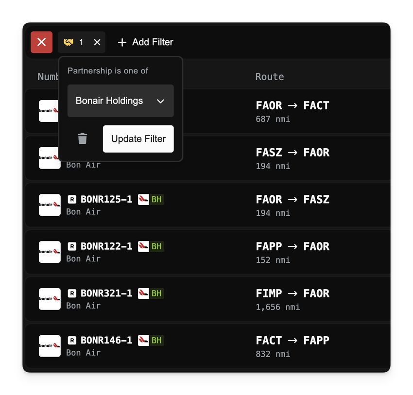Click the R badge next to BONR146-1
413x395 pixels.
tap(72, 341)
